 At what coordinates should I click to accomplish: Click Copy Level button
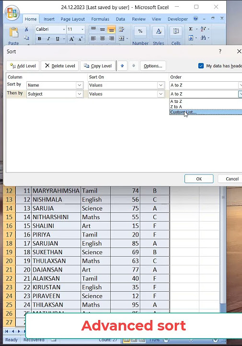coord(98,66)
